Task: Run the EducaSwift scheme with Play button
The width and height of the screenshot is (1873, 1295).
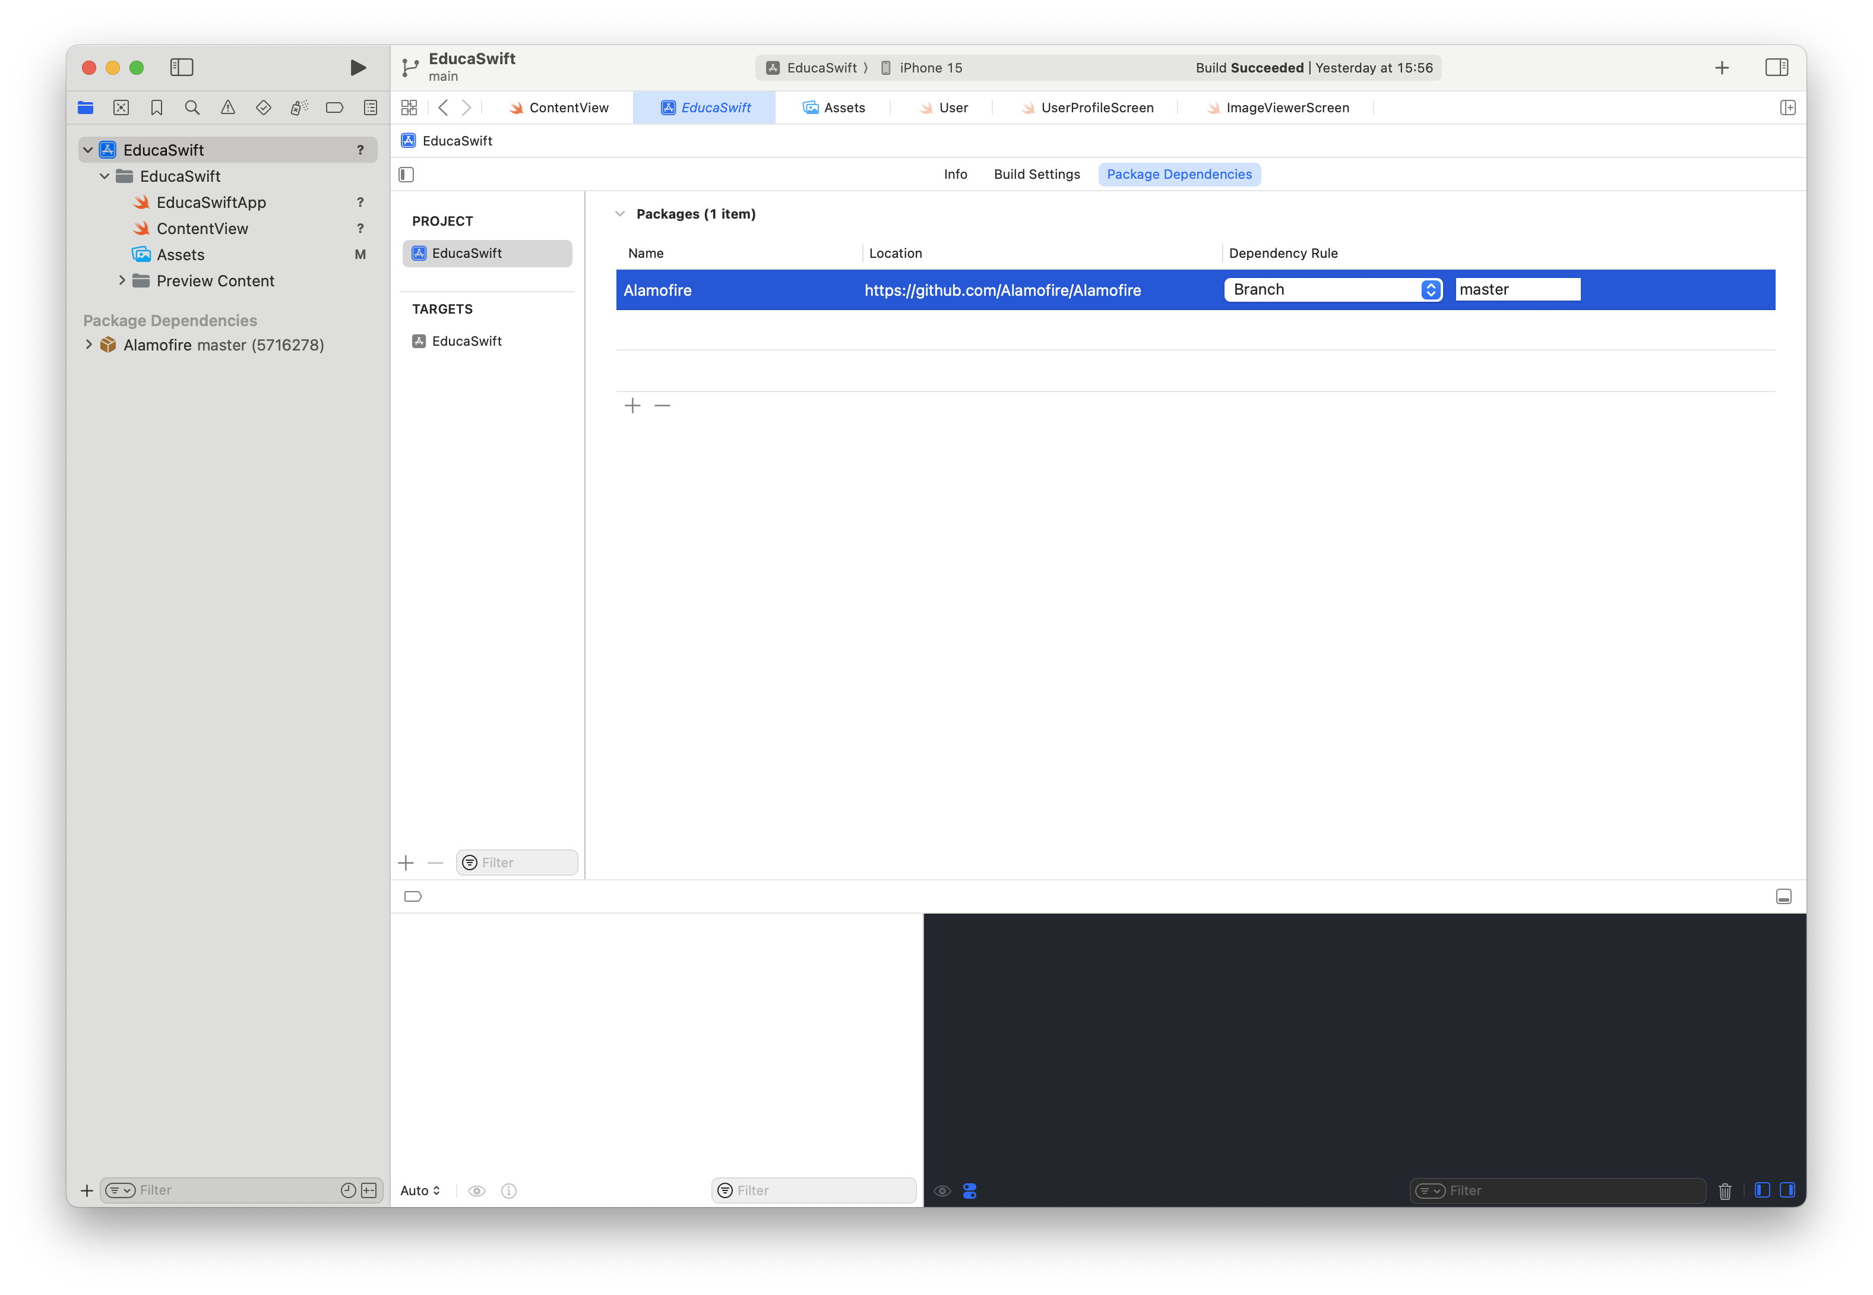Action: click(357, 67)
